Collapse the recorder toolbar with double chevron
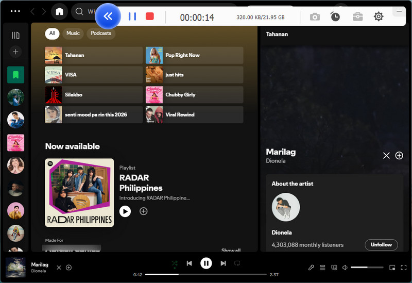 (108, 16)
